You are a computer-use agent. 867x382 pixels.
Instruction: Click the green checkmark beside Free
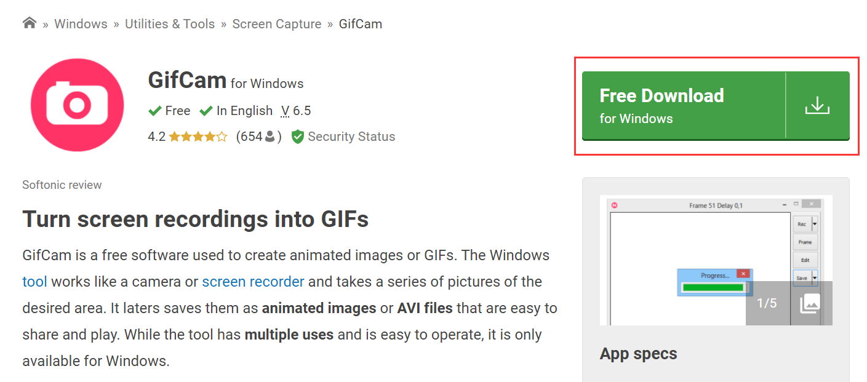pos(155,111)
